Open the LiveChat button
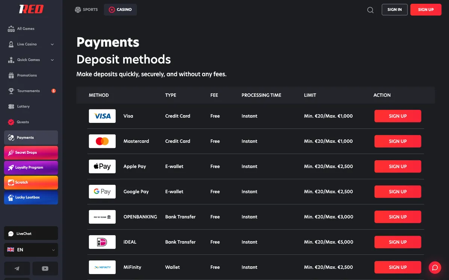The width and height of the screenshot is (449, 280). [x=31, y=234]
